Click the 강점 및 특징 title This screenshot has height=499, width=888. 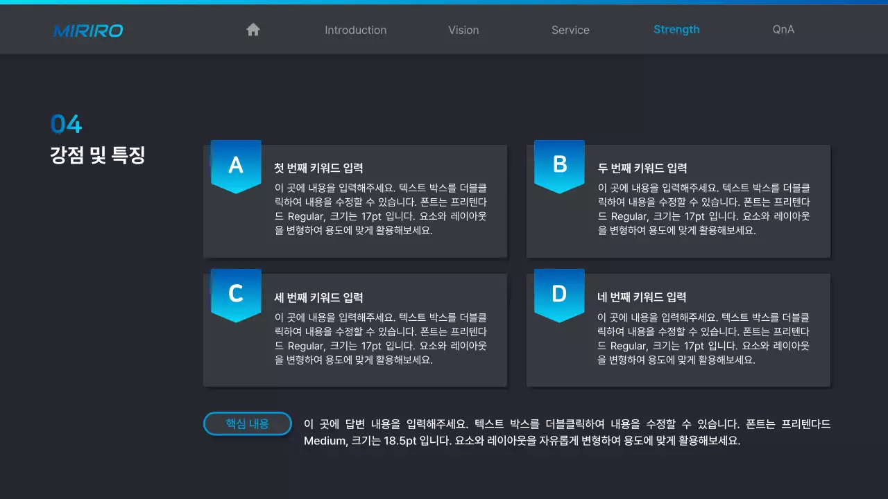(x=97, y=155)
